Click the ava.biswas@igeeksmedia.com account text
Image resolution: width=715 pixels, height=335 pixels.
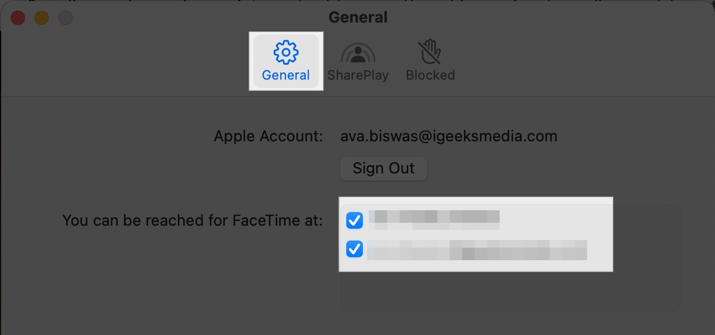point(449,136)
